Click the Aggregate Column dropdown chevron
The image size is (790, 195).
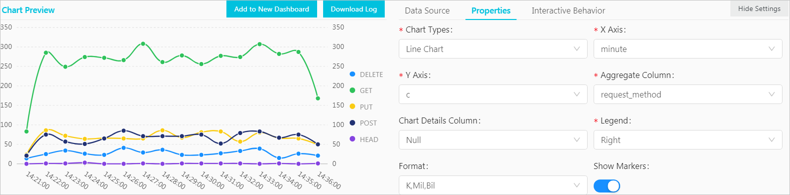coord(771,94)
